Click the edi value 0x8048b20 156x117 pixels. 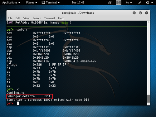[41, 58]
